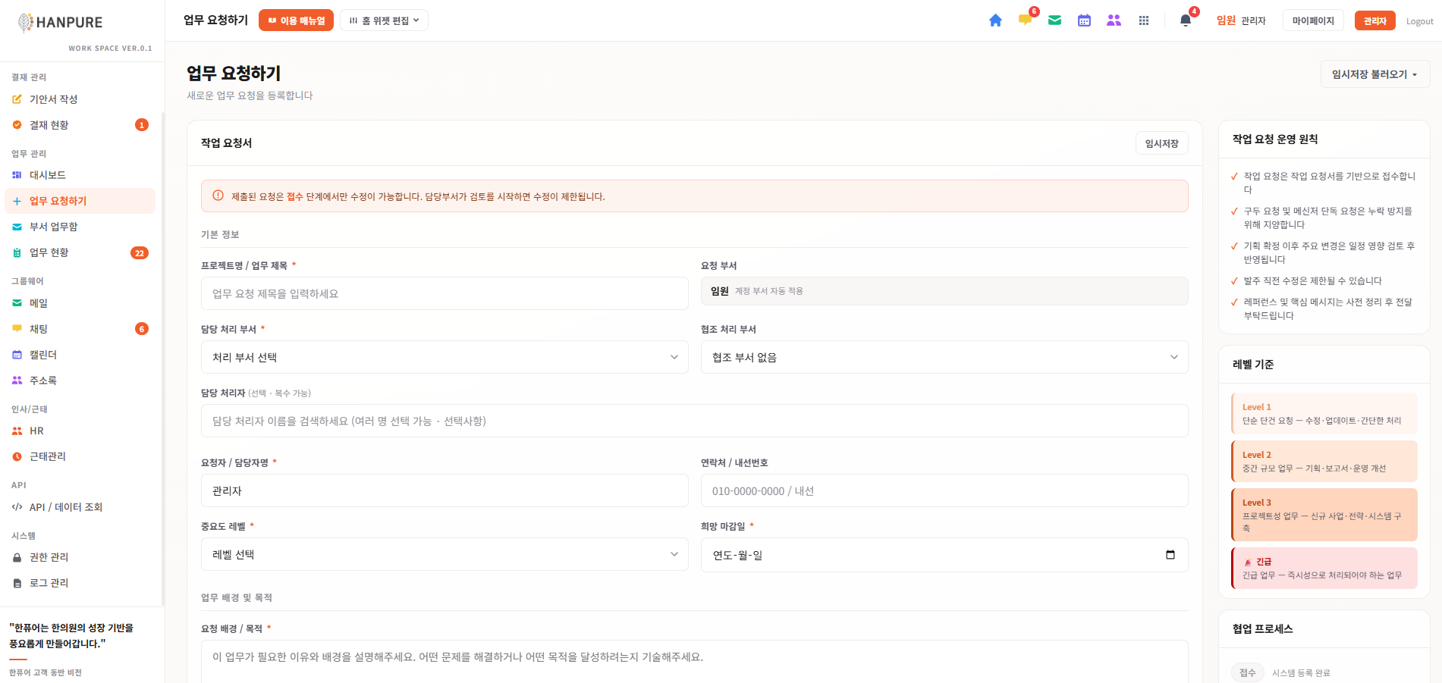1442x683 pixels.
Task: Open 마이페이지
Action: click(x=1313, y=20)
